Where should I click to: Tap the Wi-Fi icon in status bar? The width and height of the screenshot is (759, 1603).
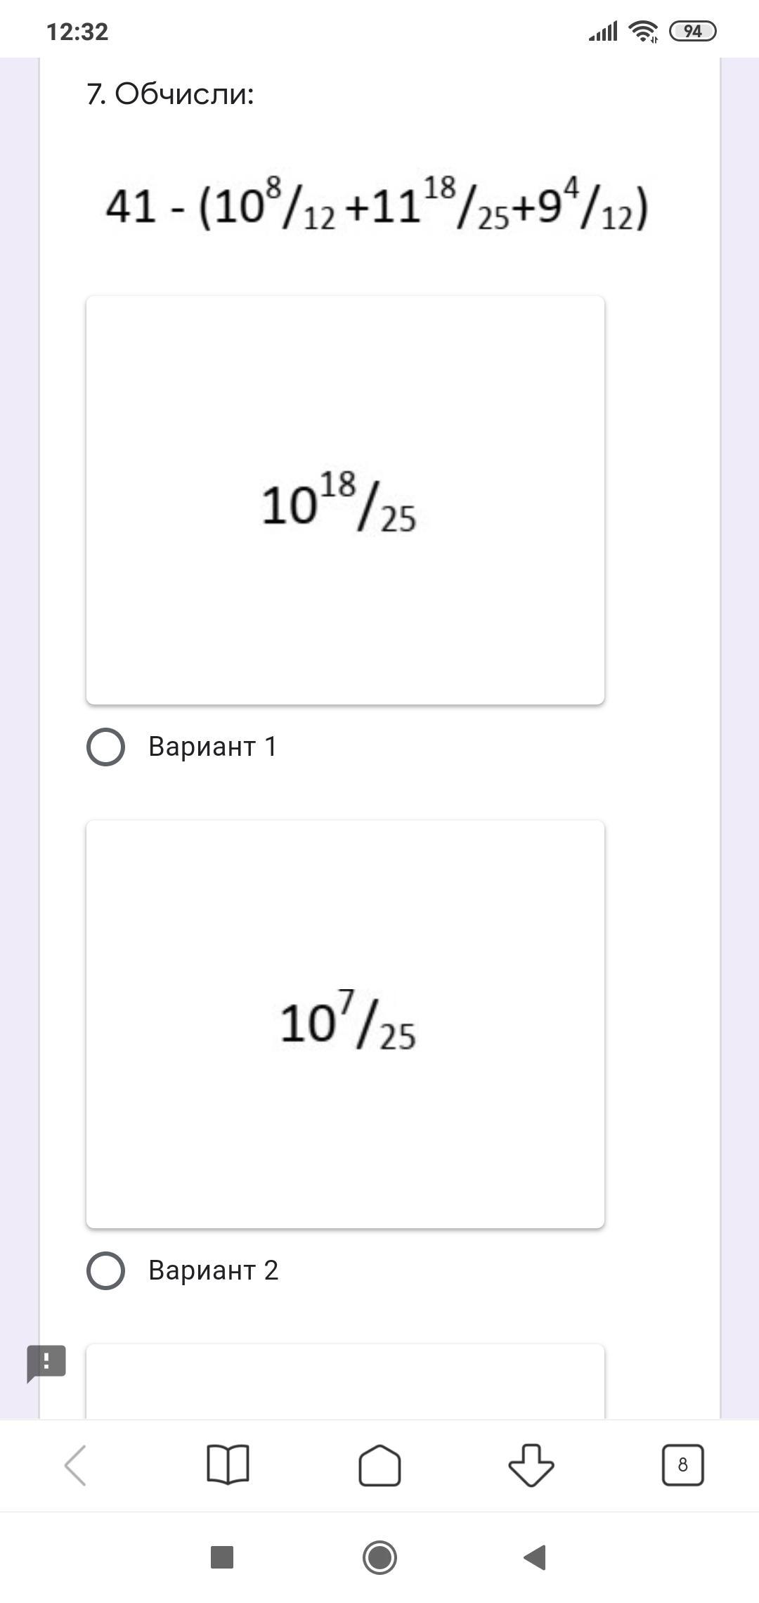(x=642, y=32)
